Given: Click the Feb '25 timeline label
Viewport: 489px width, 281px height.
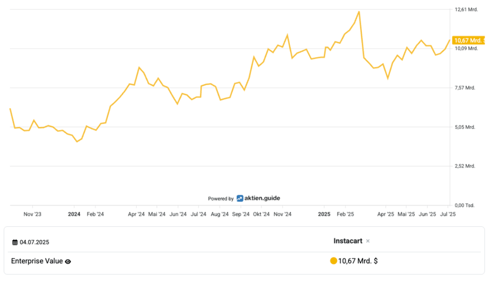Looking at the screenshot, I should pyautogui.click(x=346, y=214).
